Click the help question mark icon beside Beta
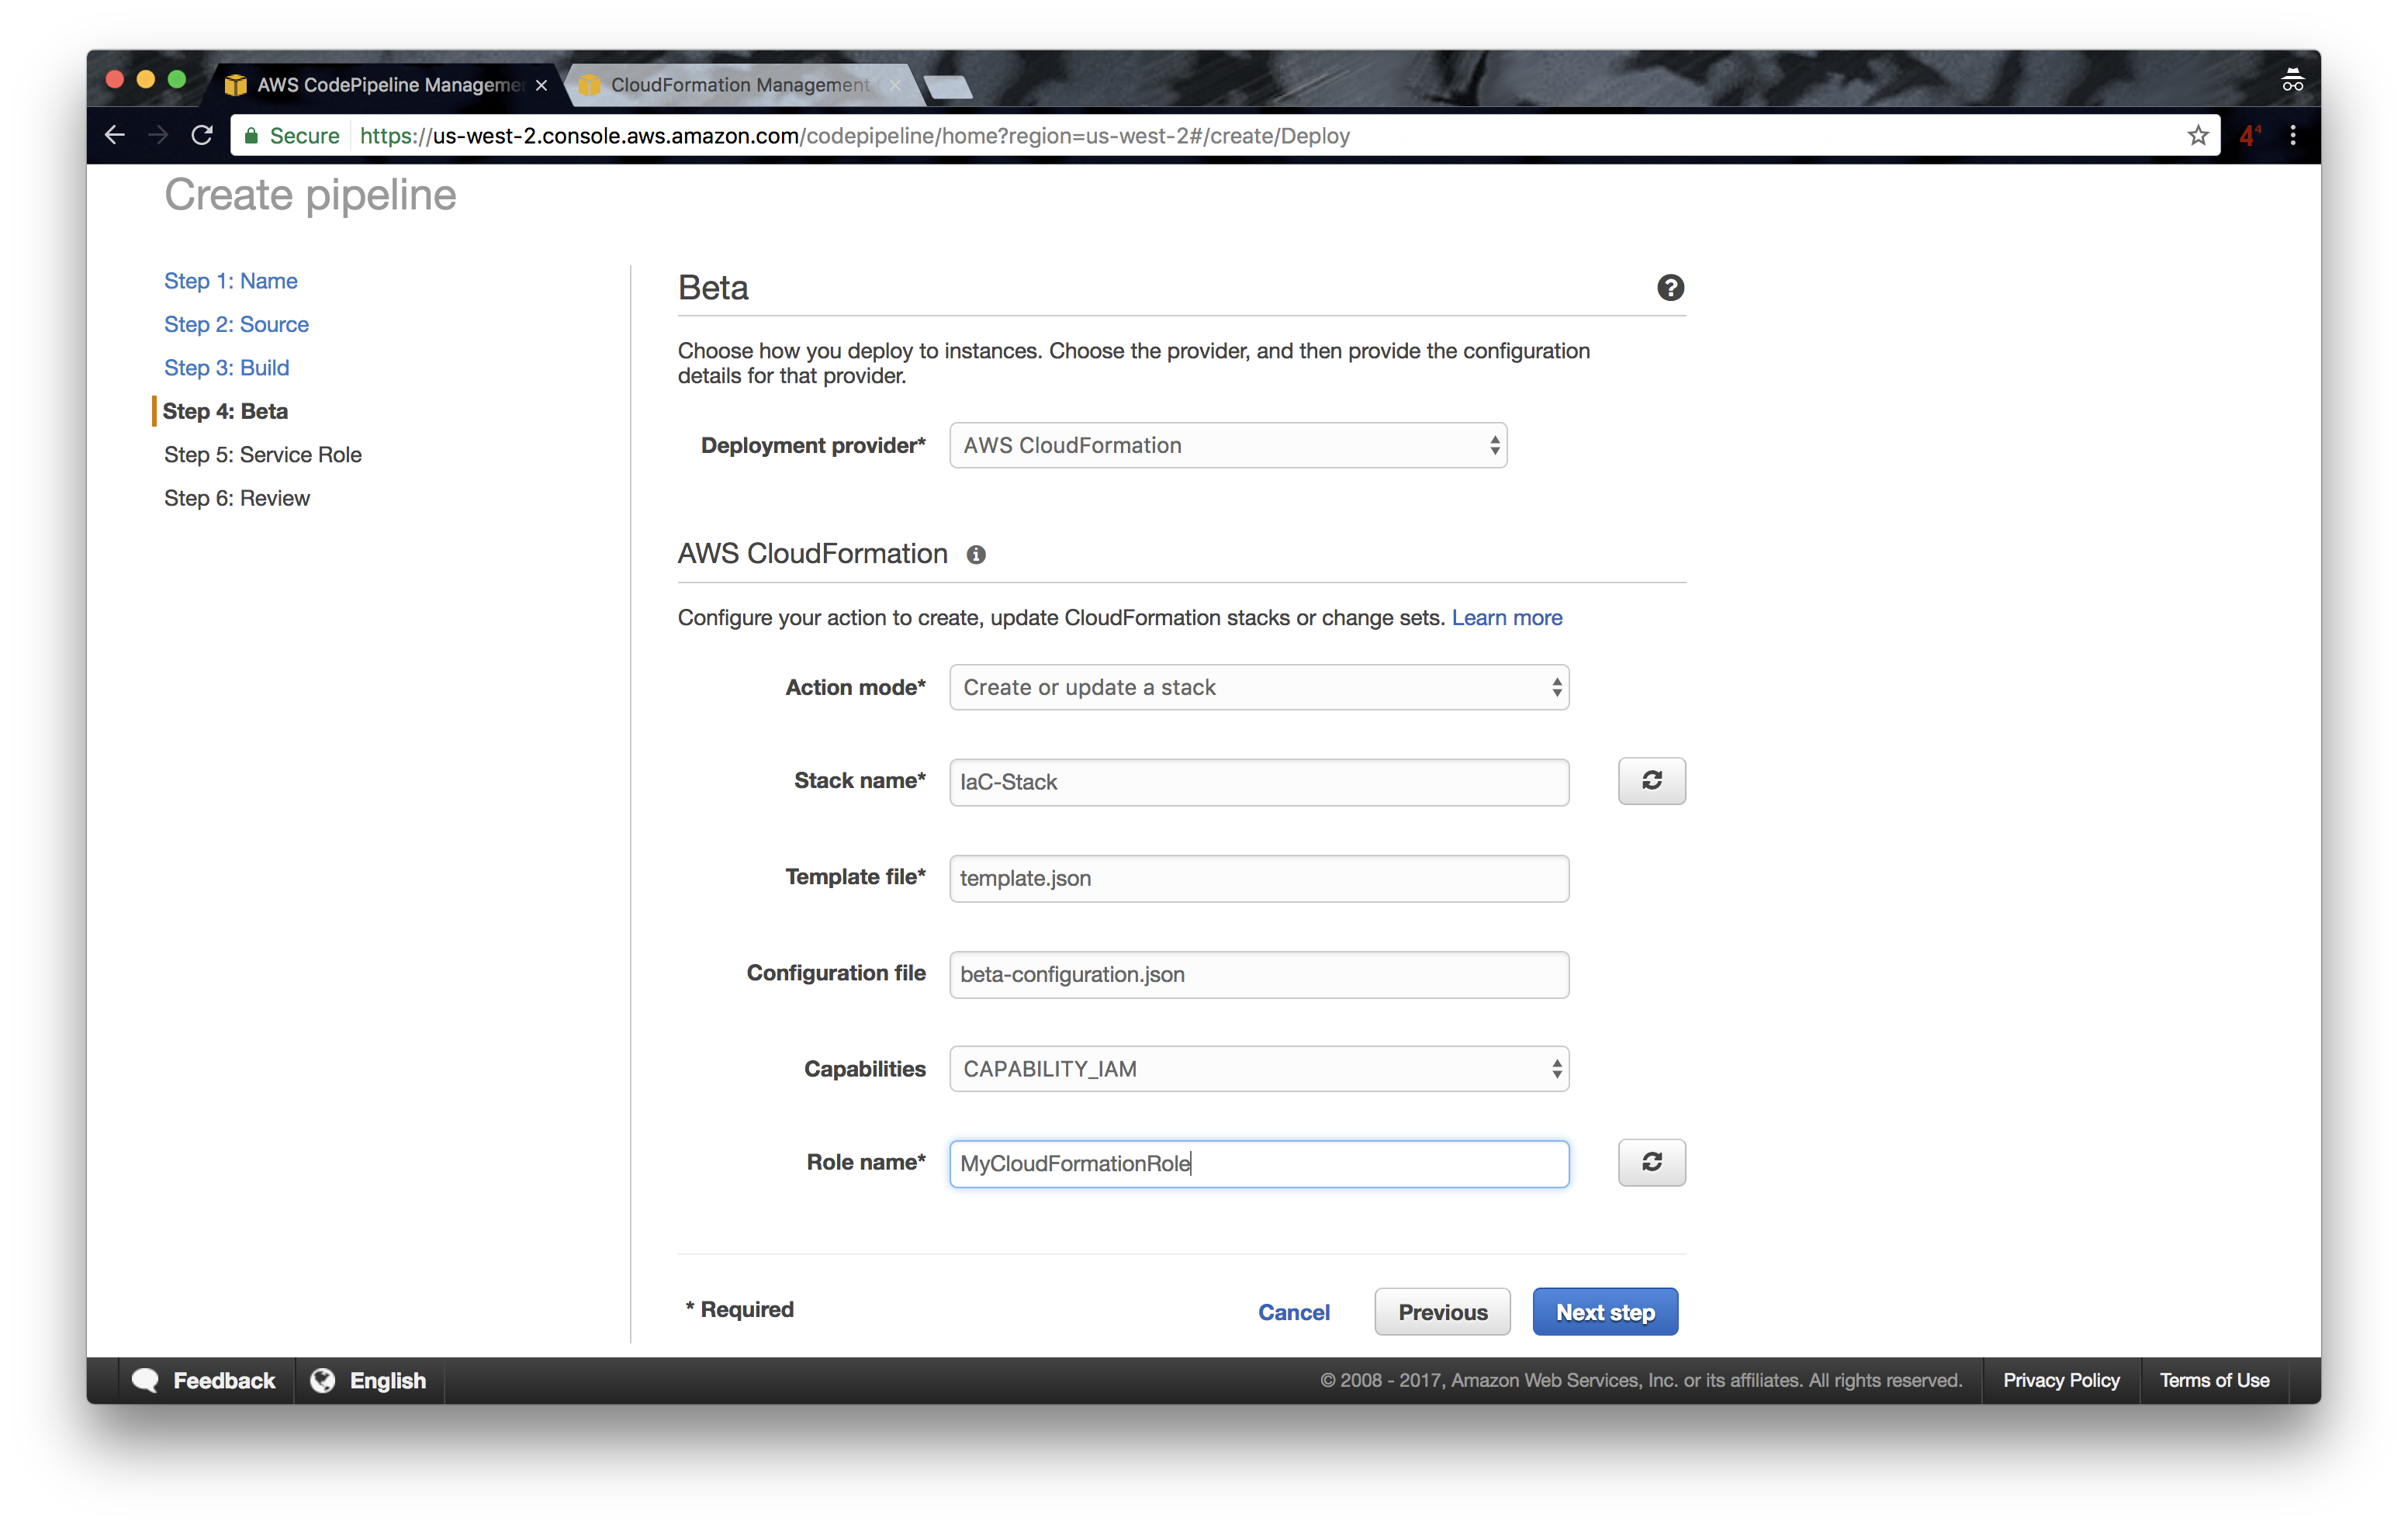Image resolution: width=2408 pixels, height=1528 pixels. point(1670,288)
